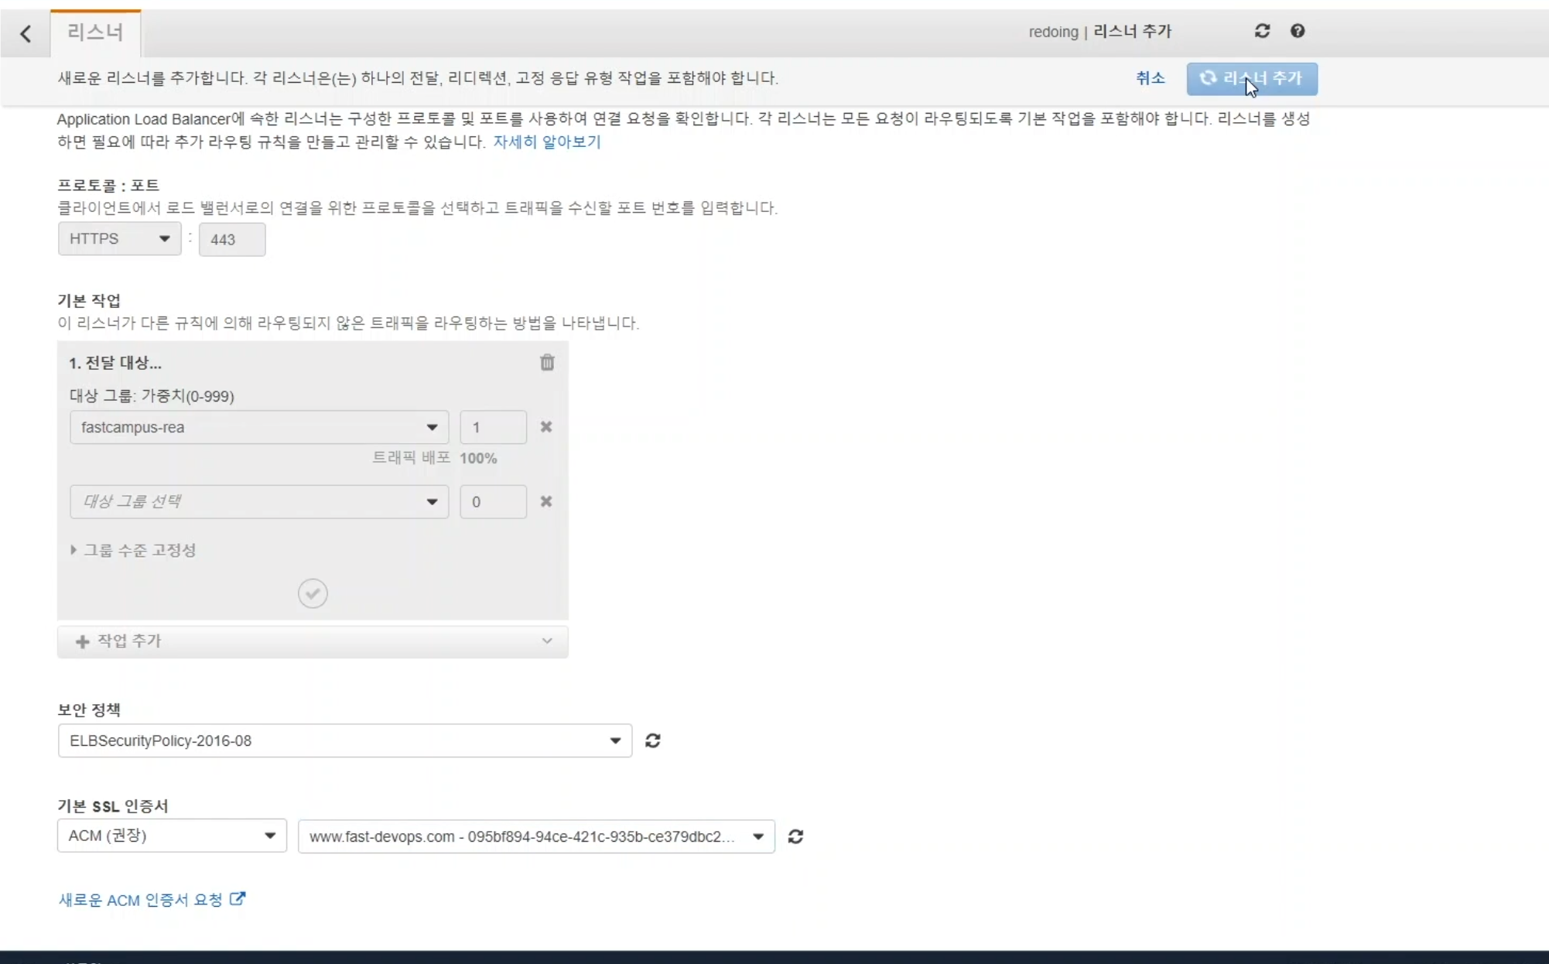
Task: Click the 취소 cancel link
Action: [1150, 78]
